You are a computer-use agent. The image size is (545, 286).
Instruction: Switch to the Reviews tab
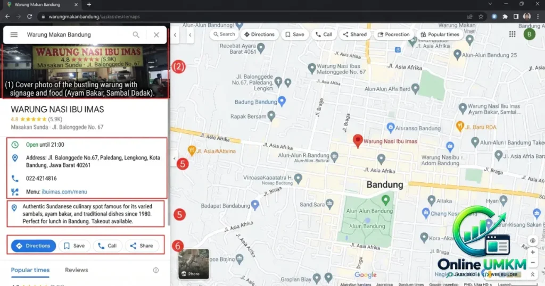point(77,270)
